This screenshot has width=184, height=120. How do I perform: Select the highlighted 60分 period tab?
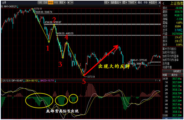[50, 2]
